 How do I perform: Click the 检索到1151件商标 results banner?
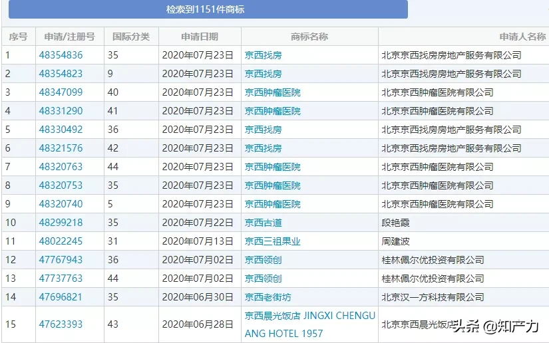[x=208, y=9]
